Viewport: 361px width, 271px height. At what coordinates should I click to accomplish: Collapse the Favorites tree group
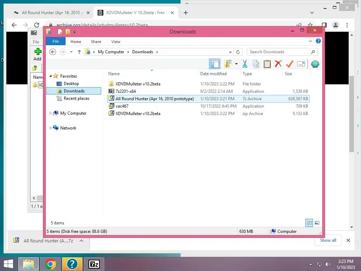(x=50, y=76)
